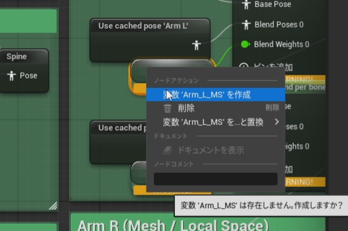Viewport: 348px width, 231px height.
Task: Open 変数 'Arm_L_MS' を…と置換 entry
Action: (216, 122)
